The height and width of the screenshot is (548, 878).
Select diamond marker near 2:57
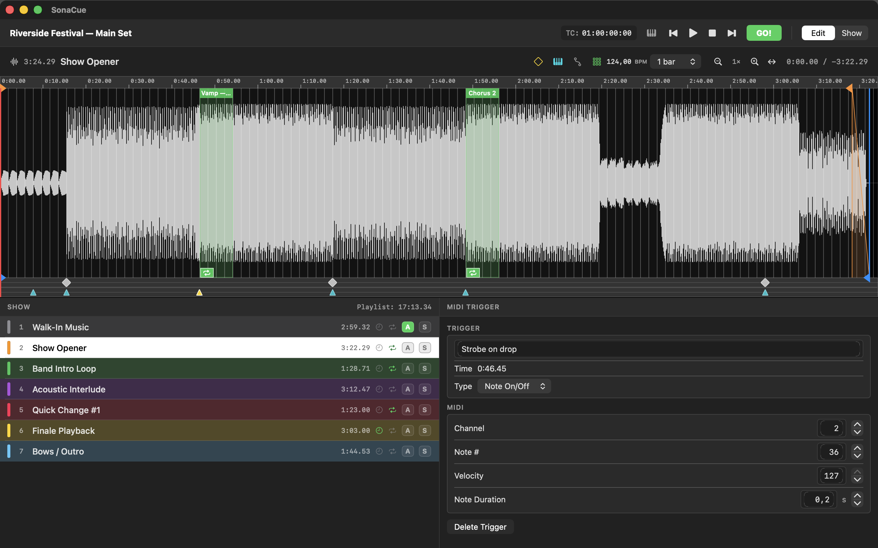tap(765, 282)
